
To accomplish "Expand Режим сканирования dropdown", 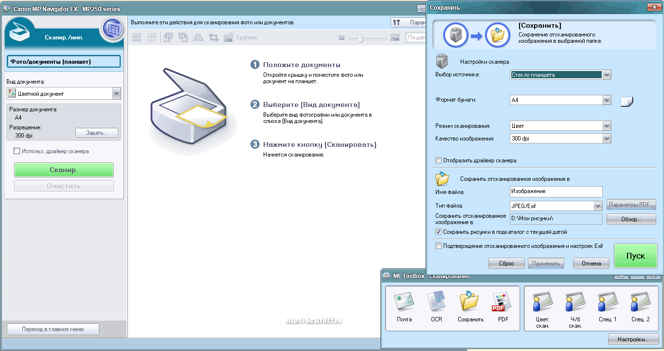I will tap(607, 126).
